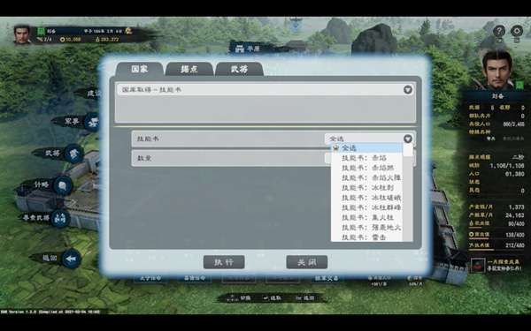Switch to the 据点 tab

(x=189, y=70)
